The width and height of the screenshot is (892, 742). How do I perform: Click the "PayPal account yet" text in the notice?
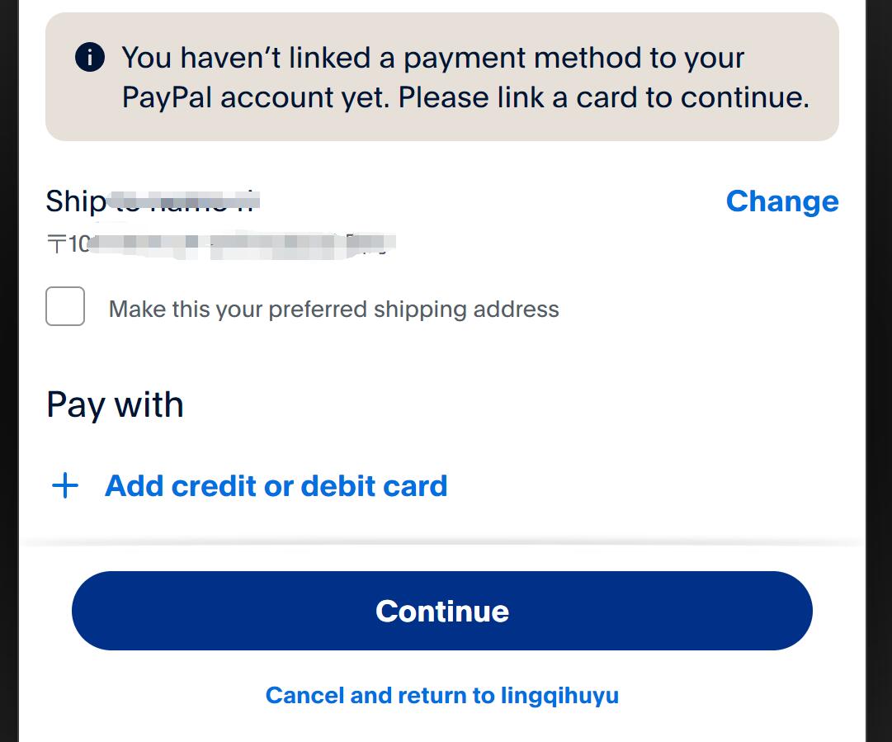pyautogui.click(x=256, y=97)
